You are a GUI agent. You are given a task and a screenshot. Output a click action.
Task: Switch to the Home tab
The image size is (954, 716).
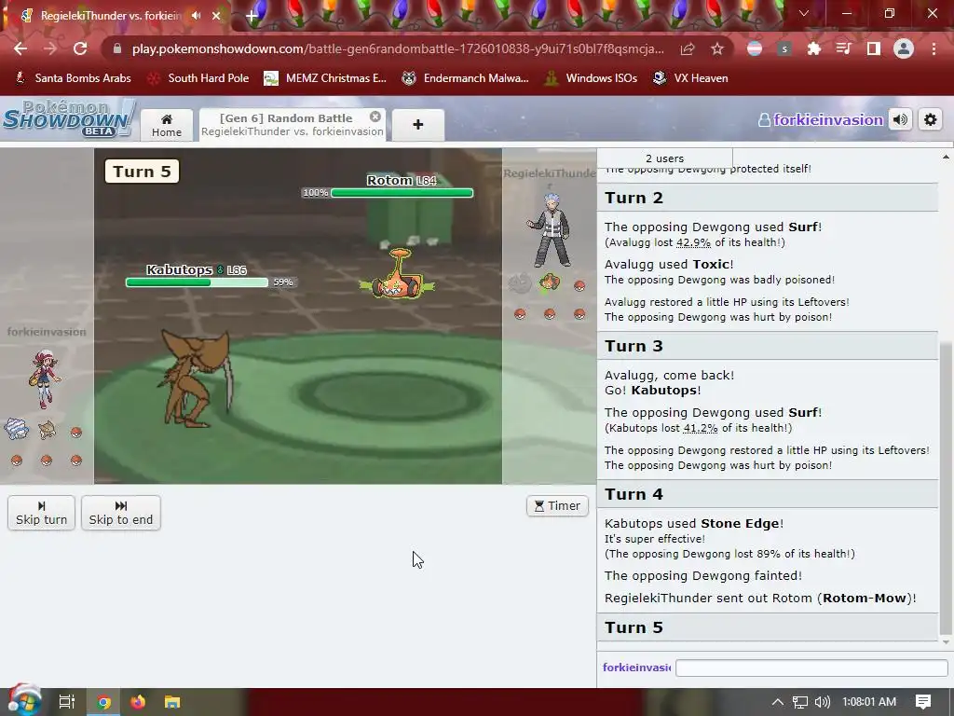point(167,125)
